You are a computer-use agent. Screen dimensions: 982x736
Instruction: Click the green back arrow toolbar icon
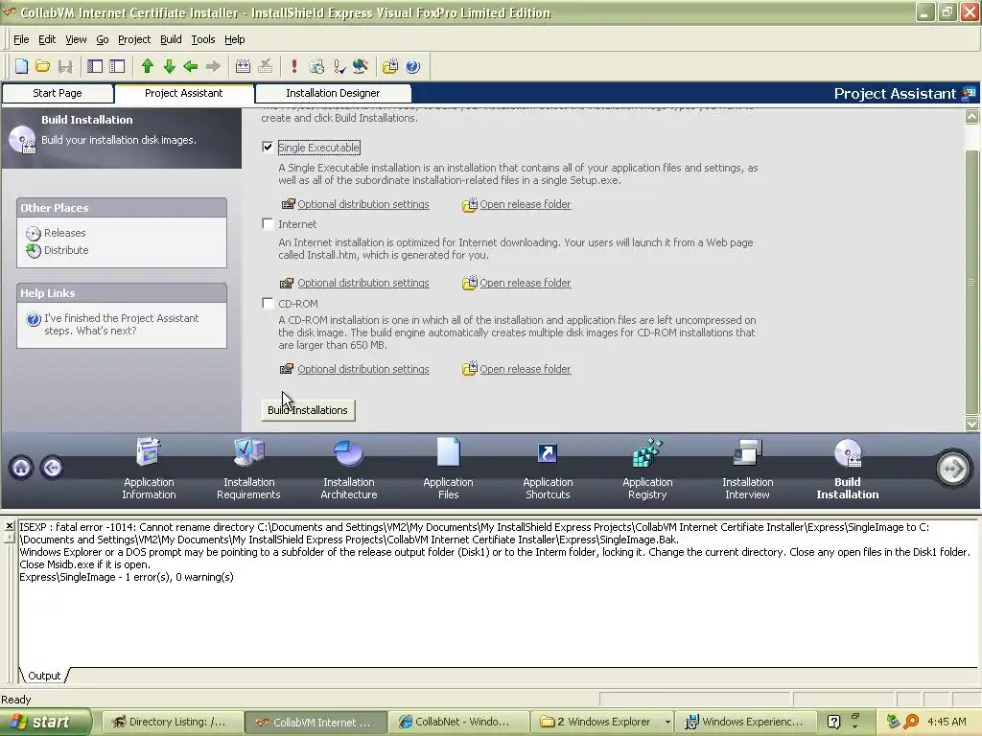coord(191,66)
